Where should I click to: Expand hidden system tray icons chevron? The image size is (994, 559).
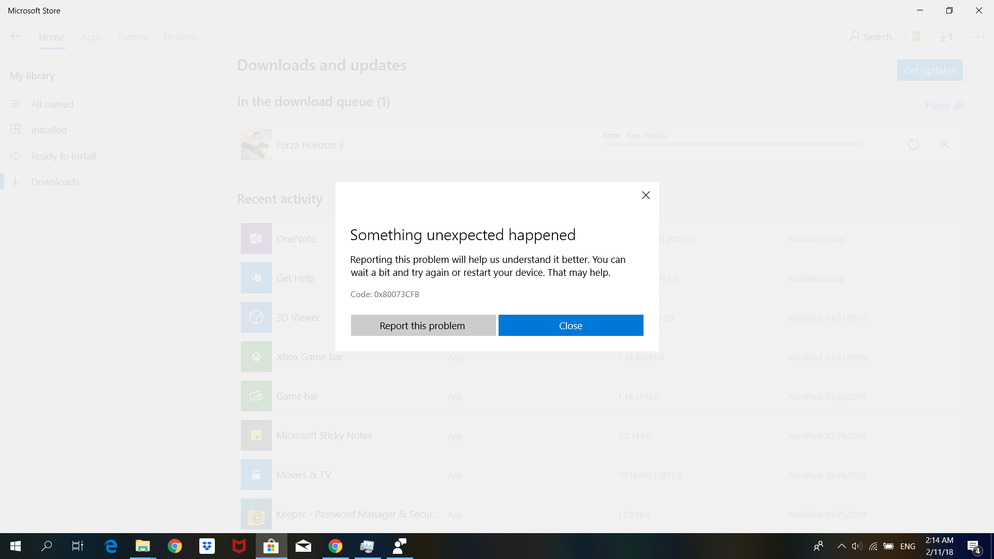[841, 546]
